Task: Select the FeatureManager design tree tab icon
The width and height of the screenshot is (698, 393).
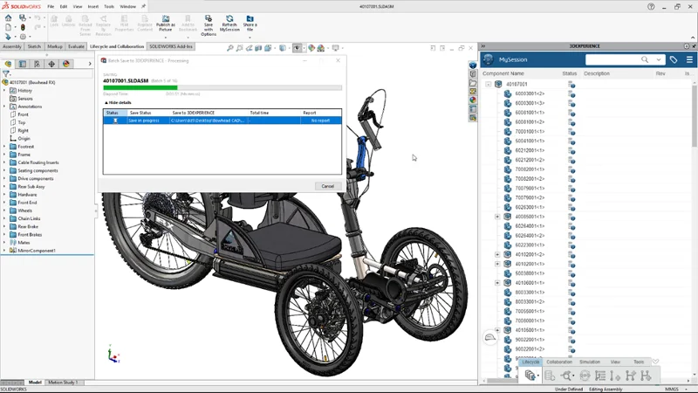Action: click(x=9, y=64)
